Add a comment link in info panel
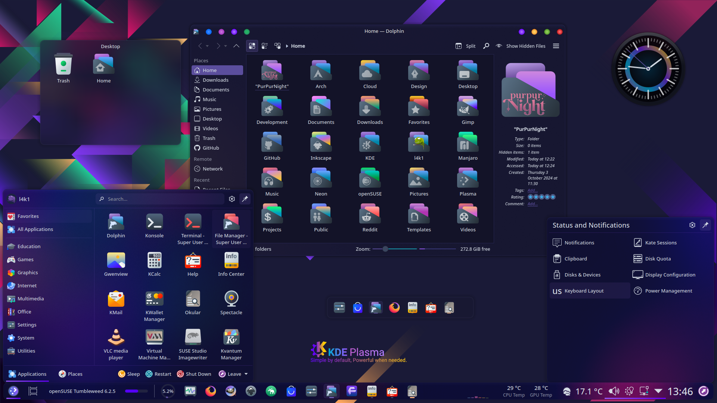Screen dimensions: 717x403 click(x=533, y=204)
